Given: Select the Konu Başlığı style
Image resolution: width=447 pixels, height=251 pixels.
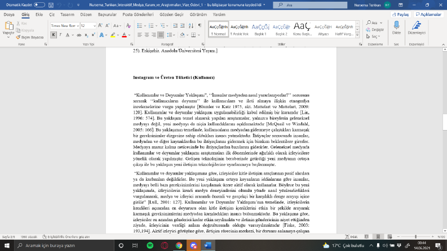Looking at the screenshot, I should click(x=302, y=29).
